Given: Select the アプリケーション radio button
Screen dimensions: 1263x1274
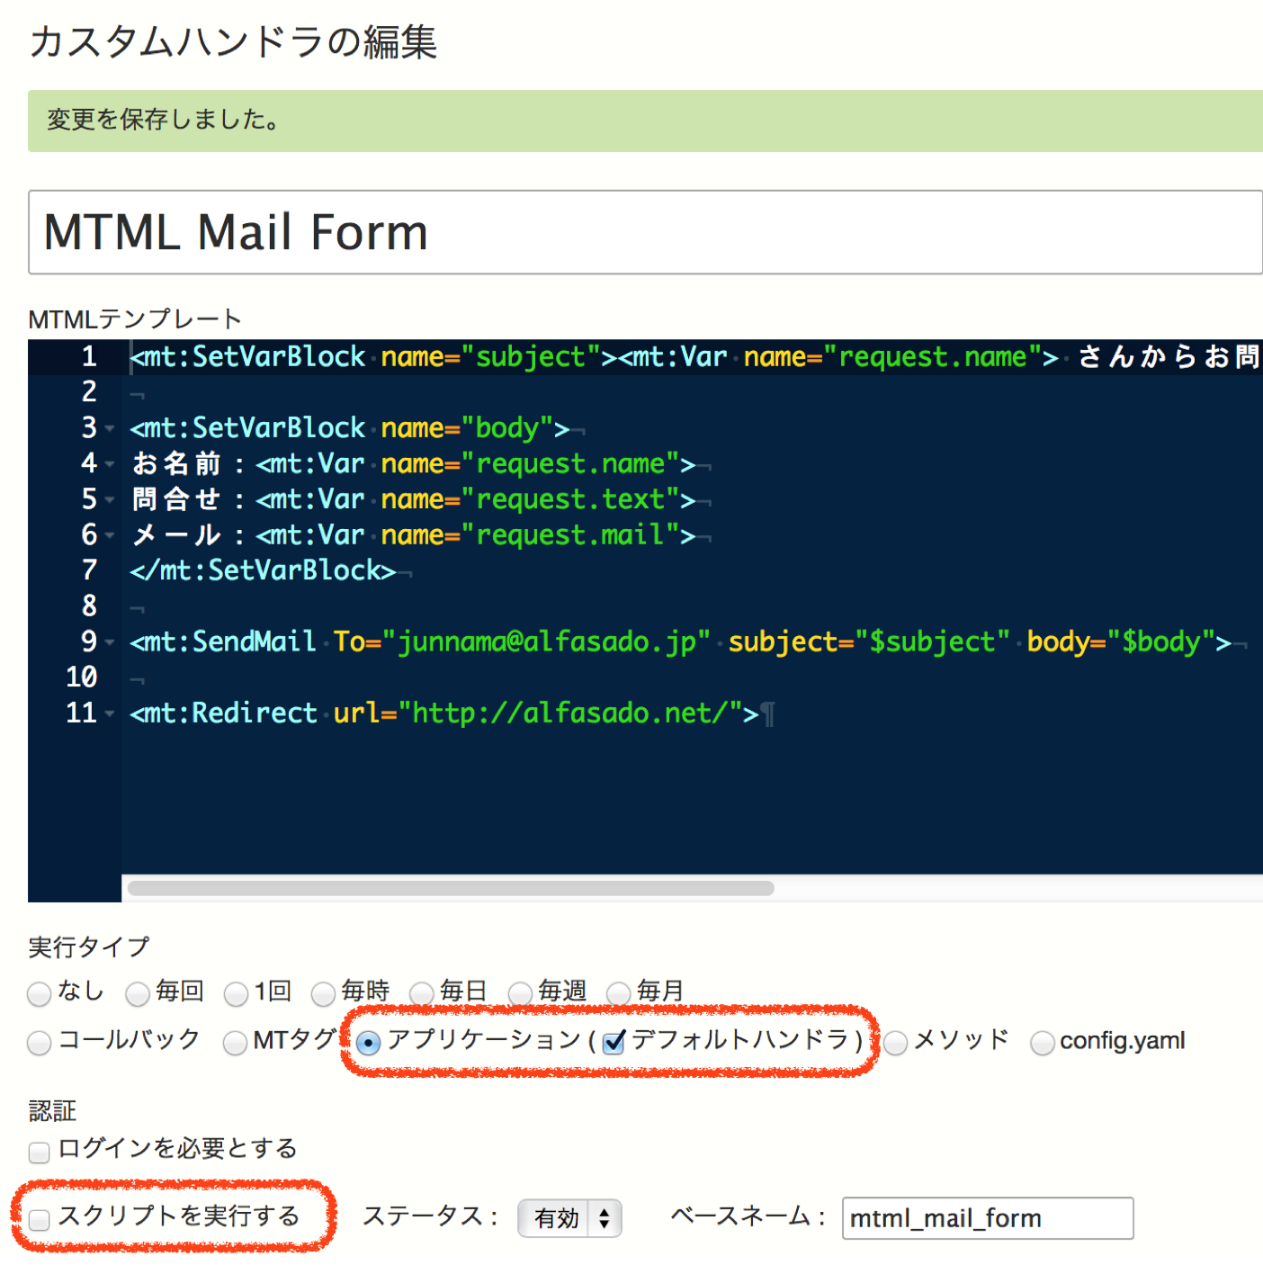Looking at the screenshot, I should pyautogui.click(x=368, y=1043).
